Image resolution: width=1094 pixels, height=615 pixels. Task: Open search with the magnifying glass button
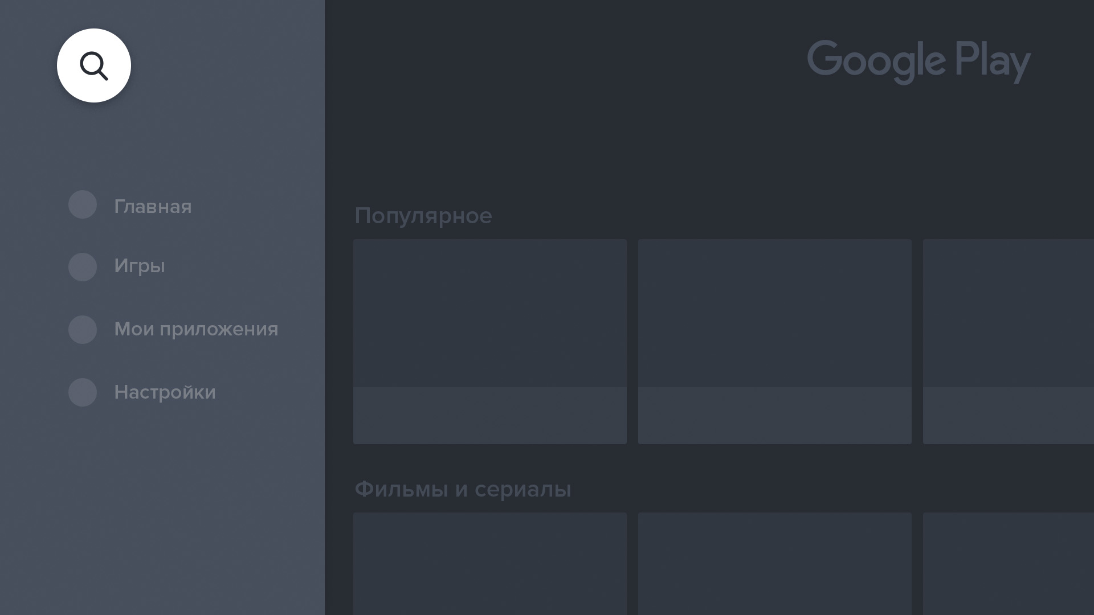94,65
